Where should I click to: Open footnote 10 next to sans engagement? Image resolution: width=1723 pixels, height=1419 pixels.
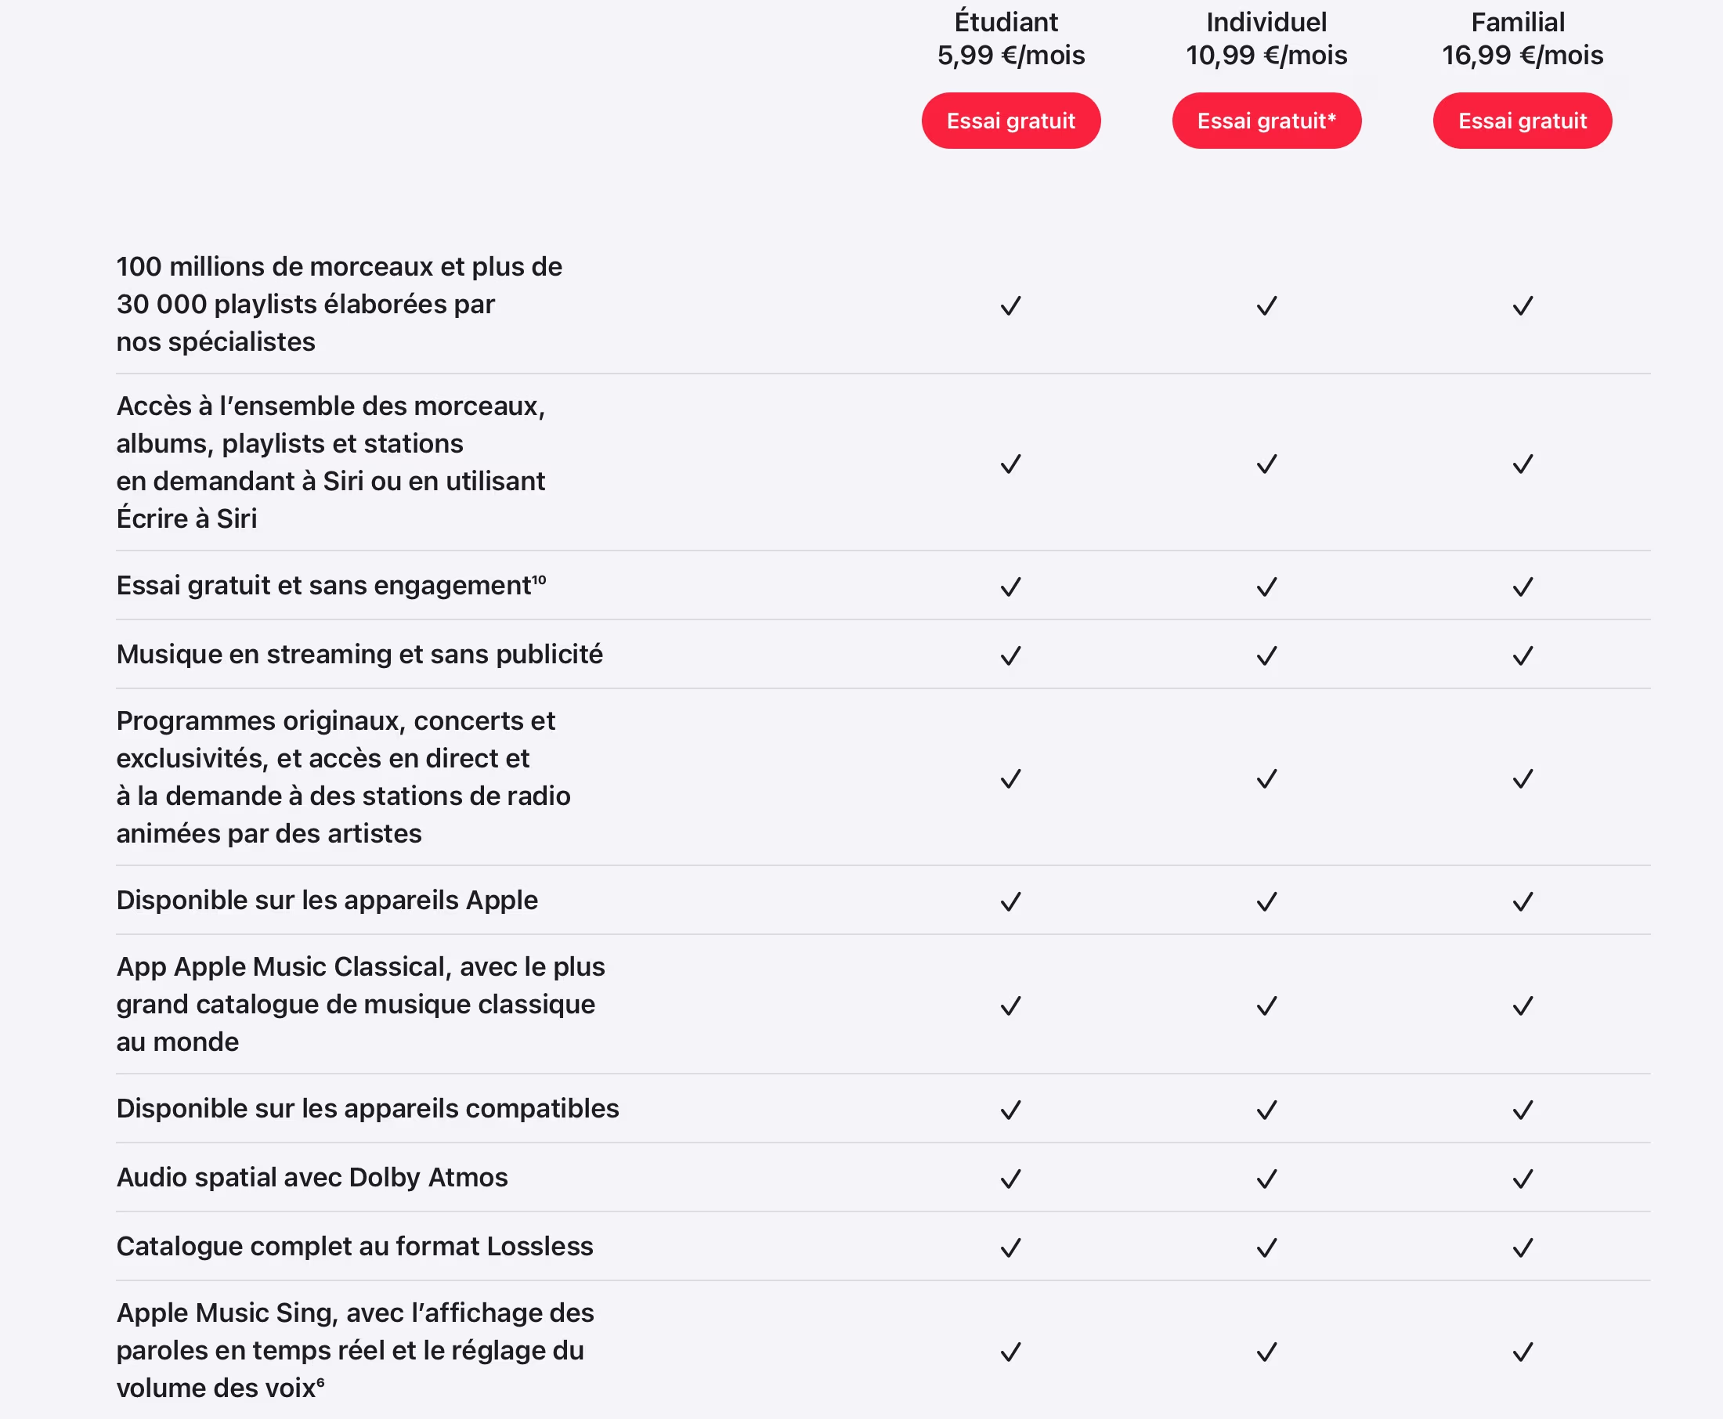point(540,580)
